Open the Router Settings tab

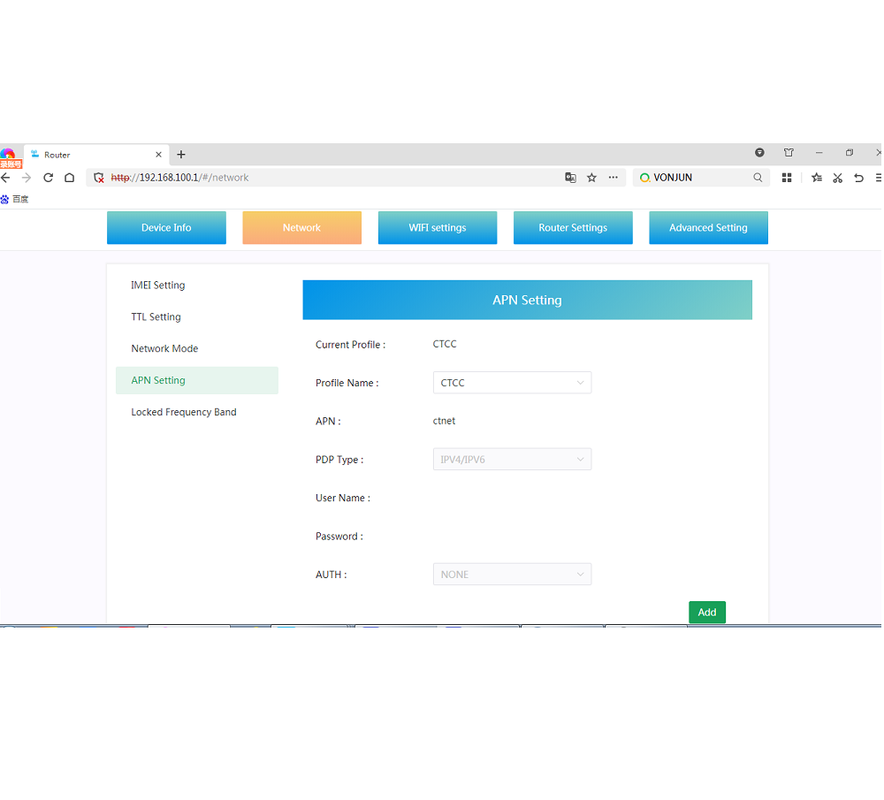[x=573, y=228]
